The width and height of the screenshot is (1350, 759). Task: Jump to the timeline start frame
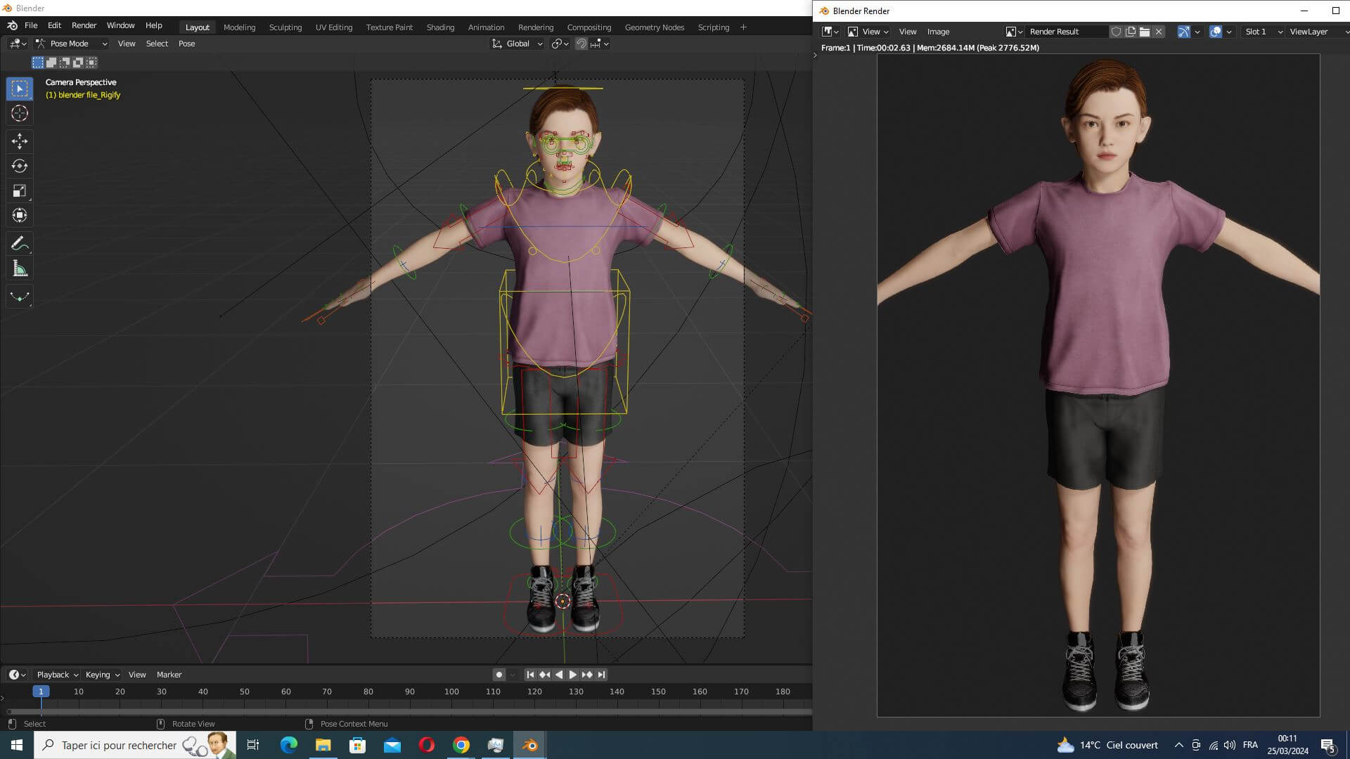point(530,675)
